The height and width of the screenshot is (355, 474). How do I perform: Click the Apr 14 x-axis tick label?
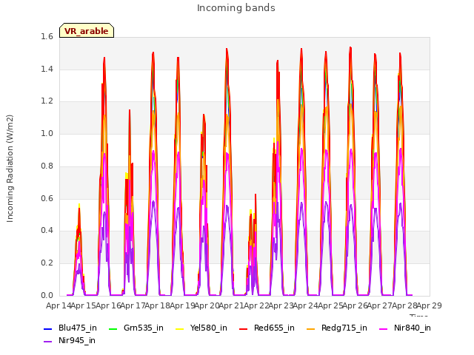[x=59, y=305]
